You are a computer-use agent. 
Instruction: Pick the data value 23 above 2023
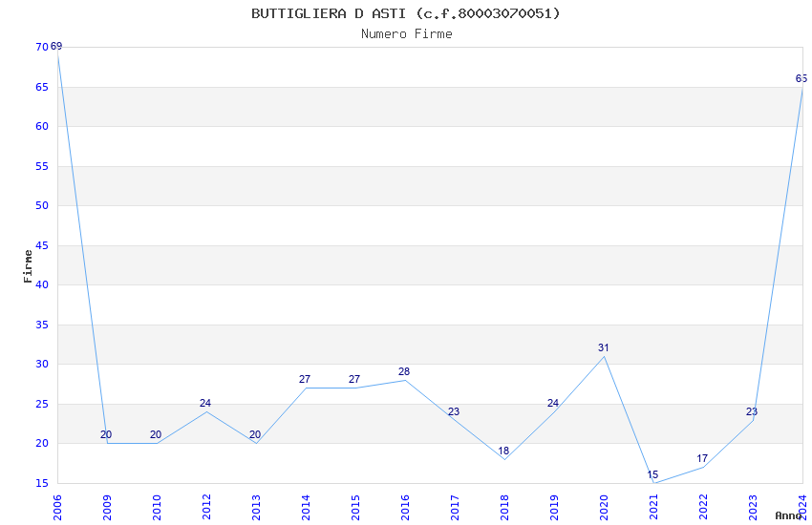[x=753, y=411]
